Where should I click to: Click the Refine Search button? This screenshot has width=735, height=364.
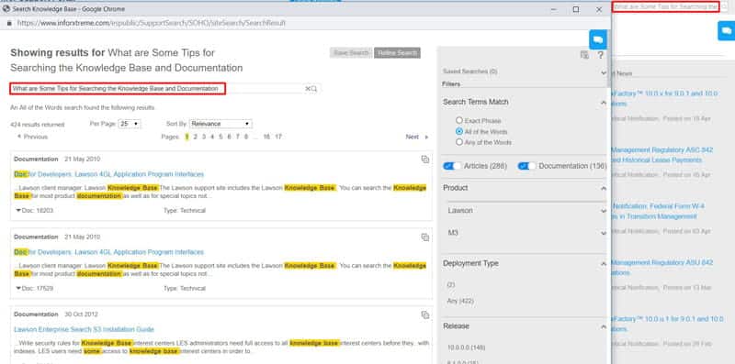pyautogui.click(x=397, y=53)
